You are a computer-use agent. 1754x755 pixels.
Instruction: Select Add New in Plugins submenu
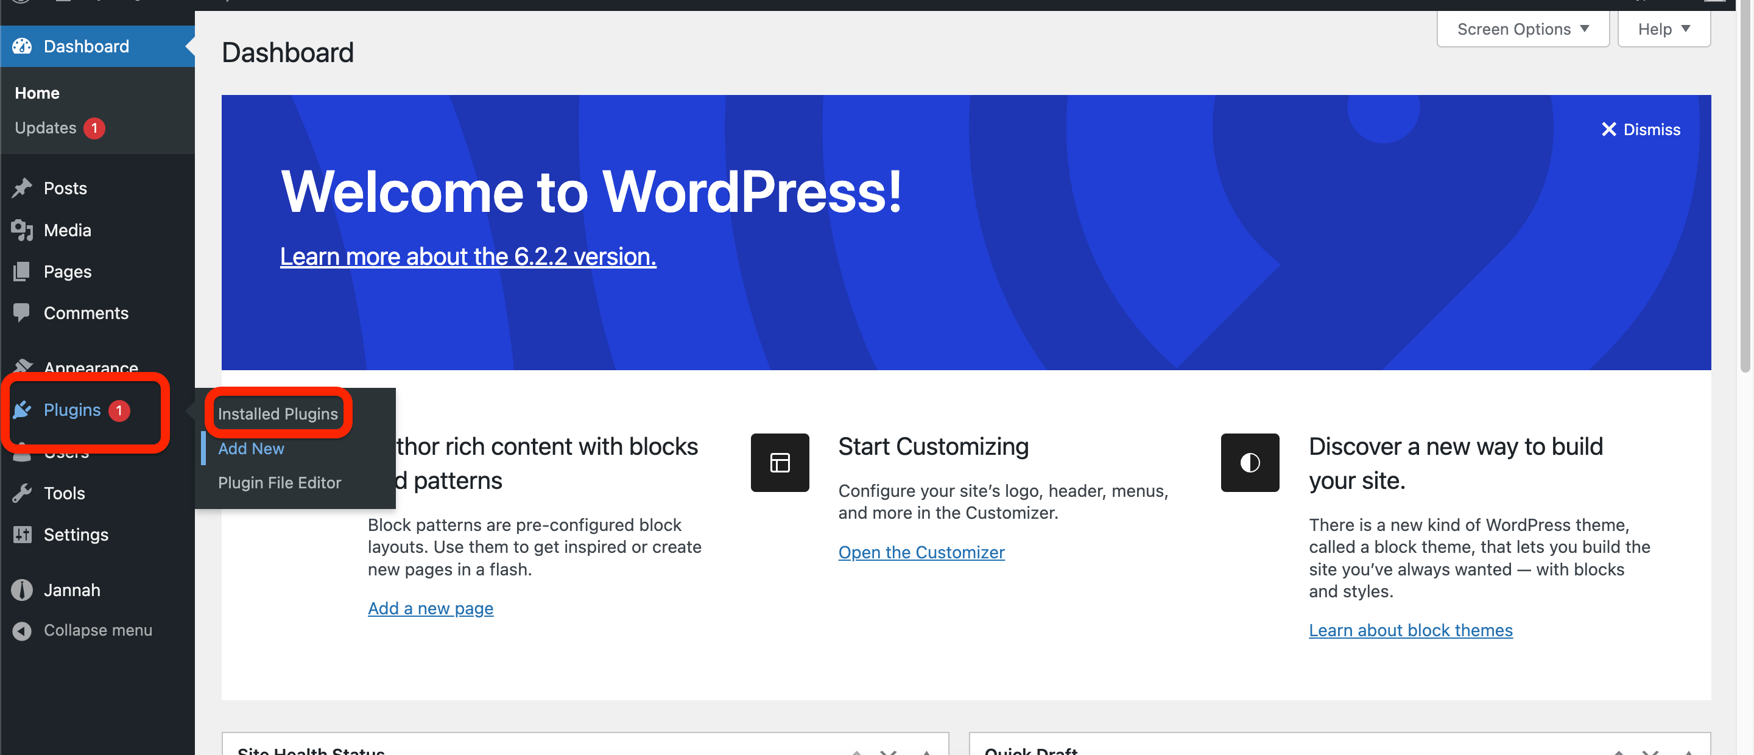[x=250, y=449]
